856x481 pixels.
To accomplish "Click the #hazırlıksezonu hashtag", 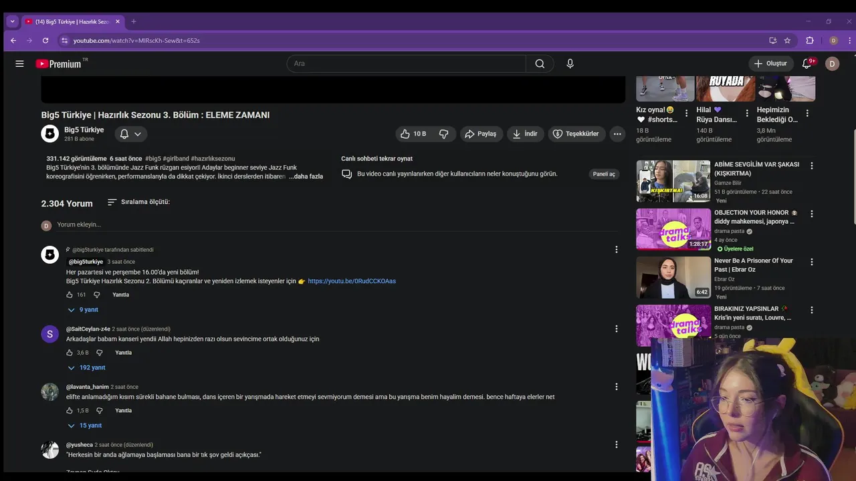I will [x=213, y=159].
